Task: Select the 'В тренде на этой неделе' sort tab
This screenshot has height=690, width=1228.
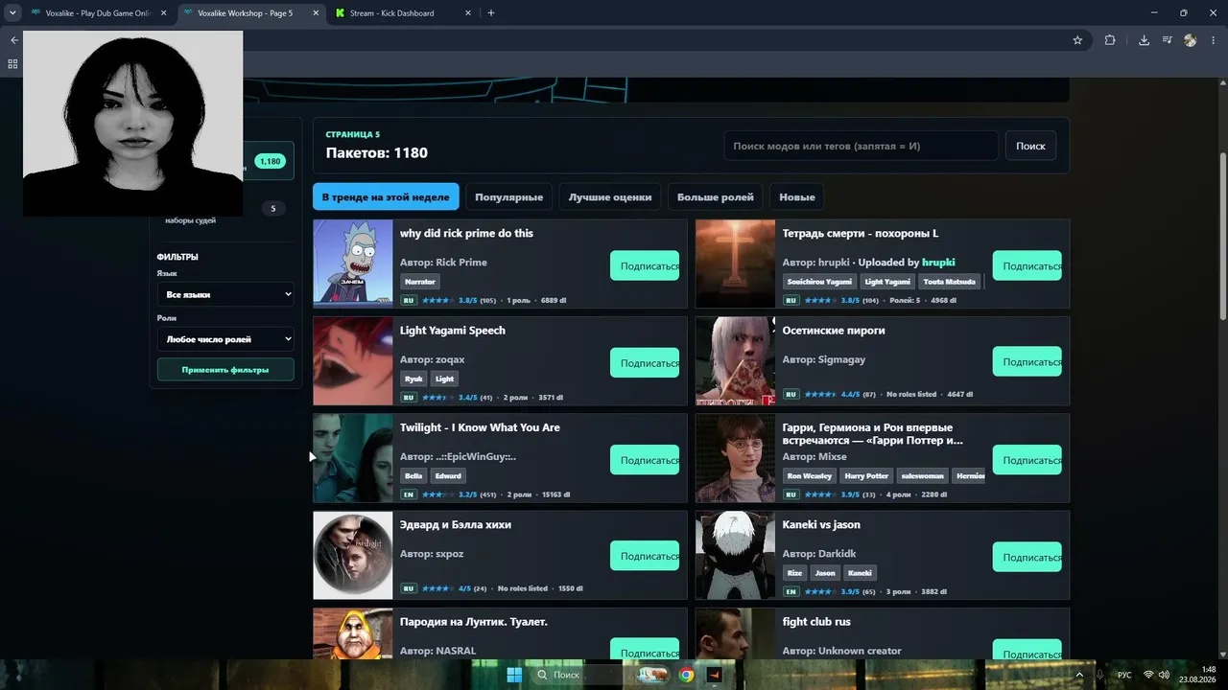Action: [x=386, y=196]
